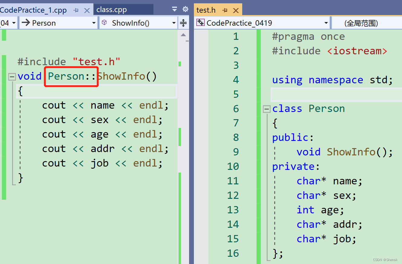Viewport: 402px width, 264px height.
Task: Click the split editor window icon
Action: (183, 23)
